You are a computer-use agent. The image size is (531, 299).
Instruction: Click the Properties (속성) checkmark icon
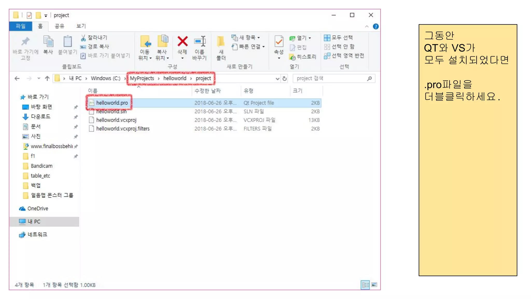pos(279,42)
